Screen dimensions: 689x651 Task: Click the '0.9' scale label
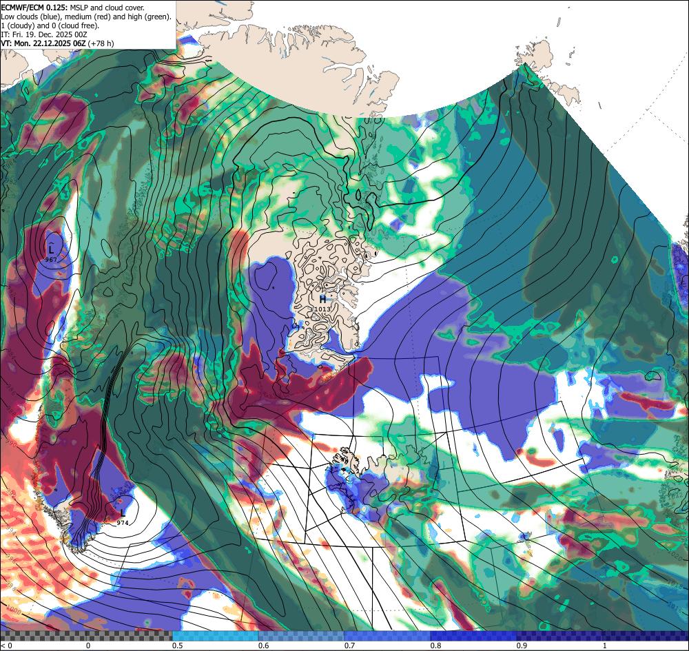tap(521, 645)
